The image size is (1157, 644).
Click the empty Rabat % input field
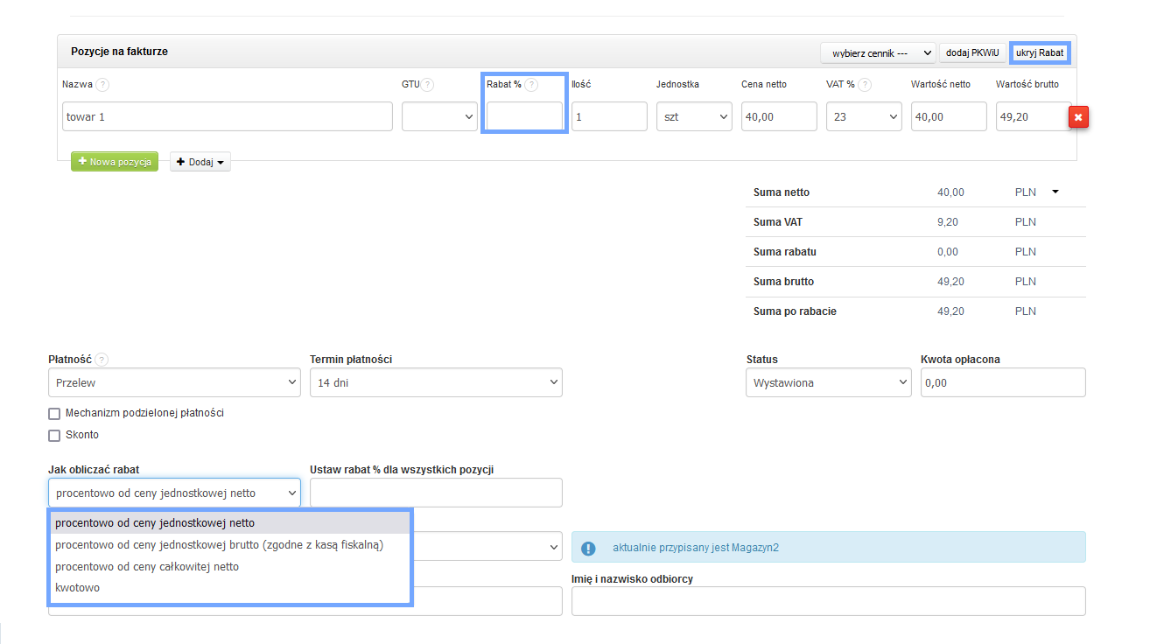pos(524,116)
